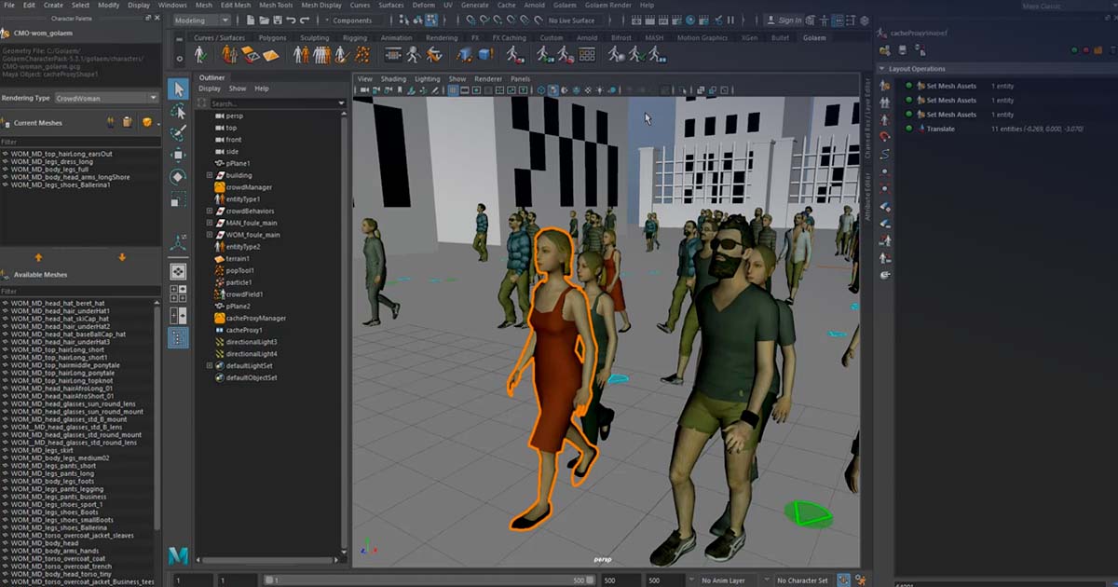Viewport: 1118px width, 587px height.
Task: Toggle the first Set Mesh Assets enable indicator
Action: [909, 86]
